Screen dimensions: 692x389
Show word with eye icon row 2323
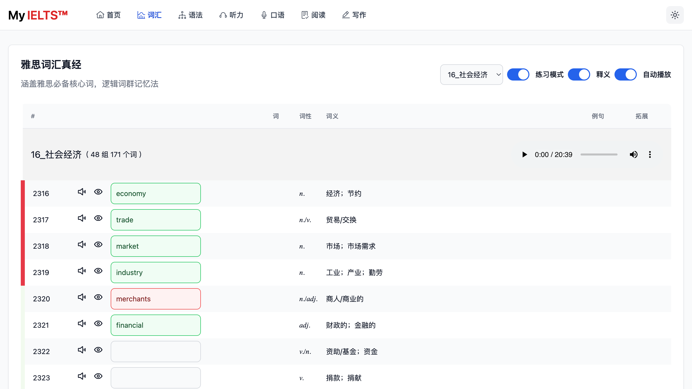click(98, 376)
